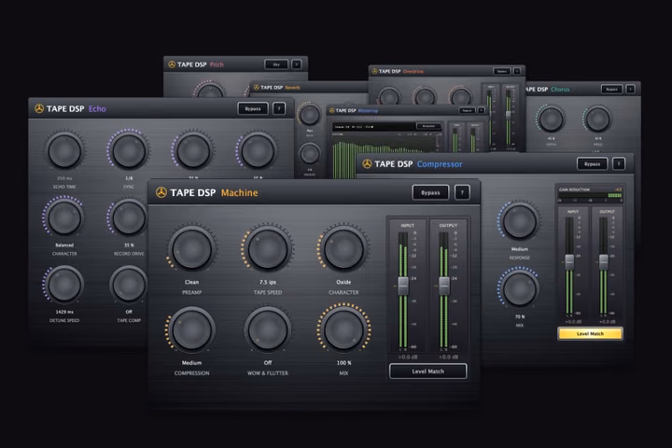Click the Machine Output fader handle

click(444, 286)
